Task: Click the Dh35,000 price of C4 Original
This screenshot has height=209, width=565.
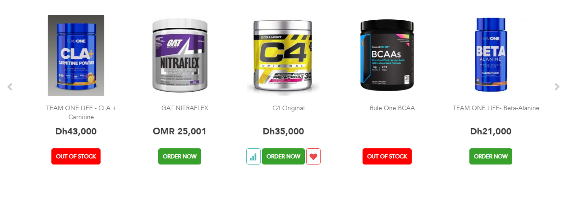Action: click(x=283, y=132)
